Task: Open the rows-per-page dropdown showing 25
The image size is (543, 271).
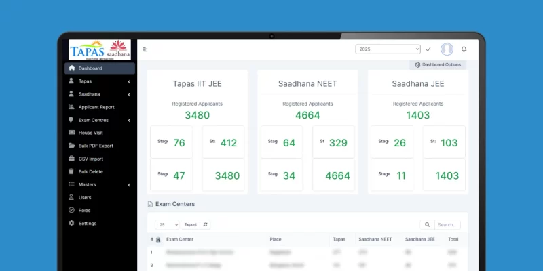Action: pos(167,224)
